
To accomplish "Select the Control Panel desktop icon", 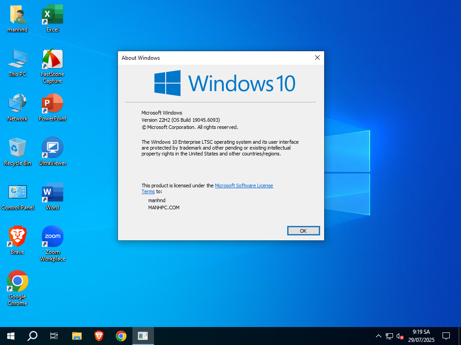I will 17,196.
